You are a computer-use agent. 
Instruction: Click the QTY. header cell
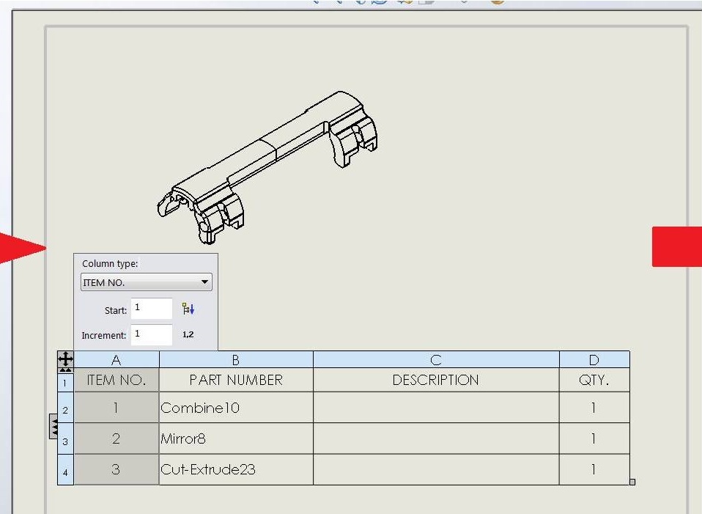click(594, 380)
